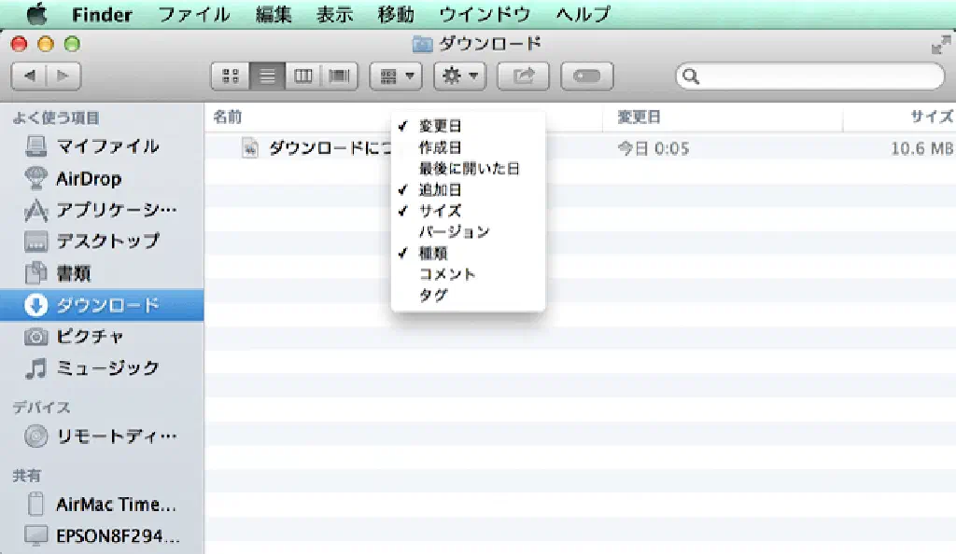Click the Share toolbar button

click(x=523, y=76)
